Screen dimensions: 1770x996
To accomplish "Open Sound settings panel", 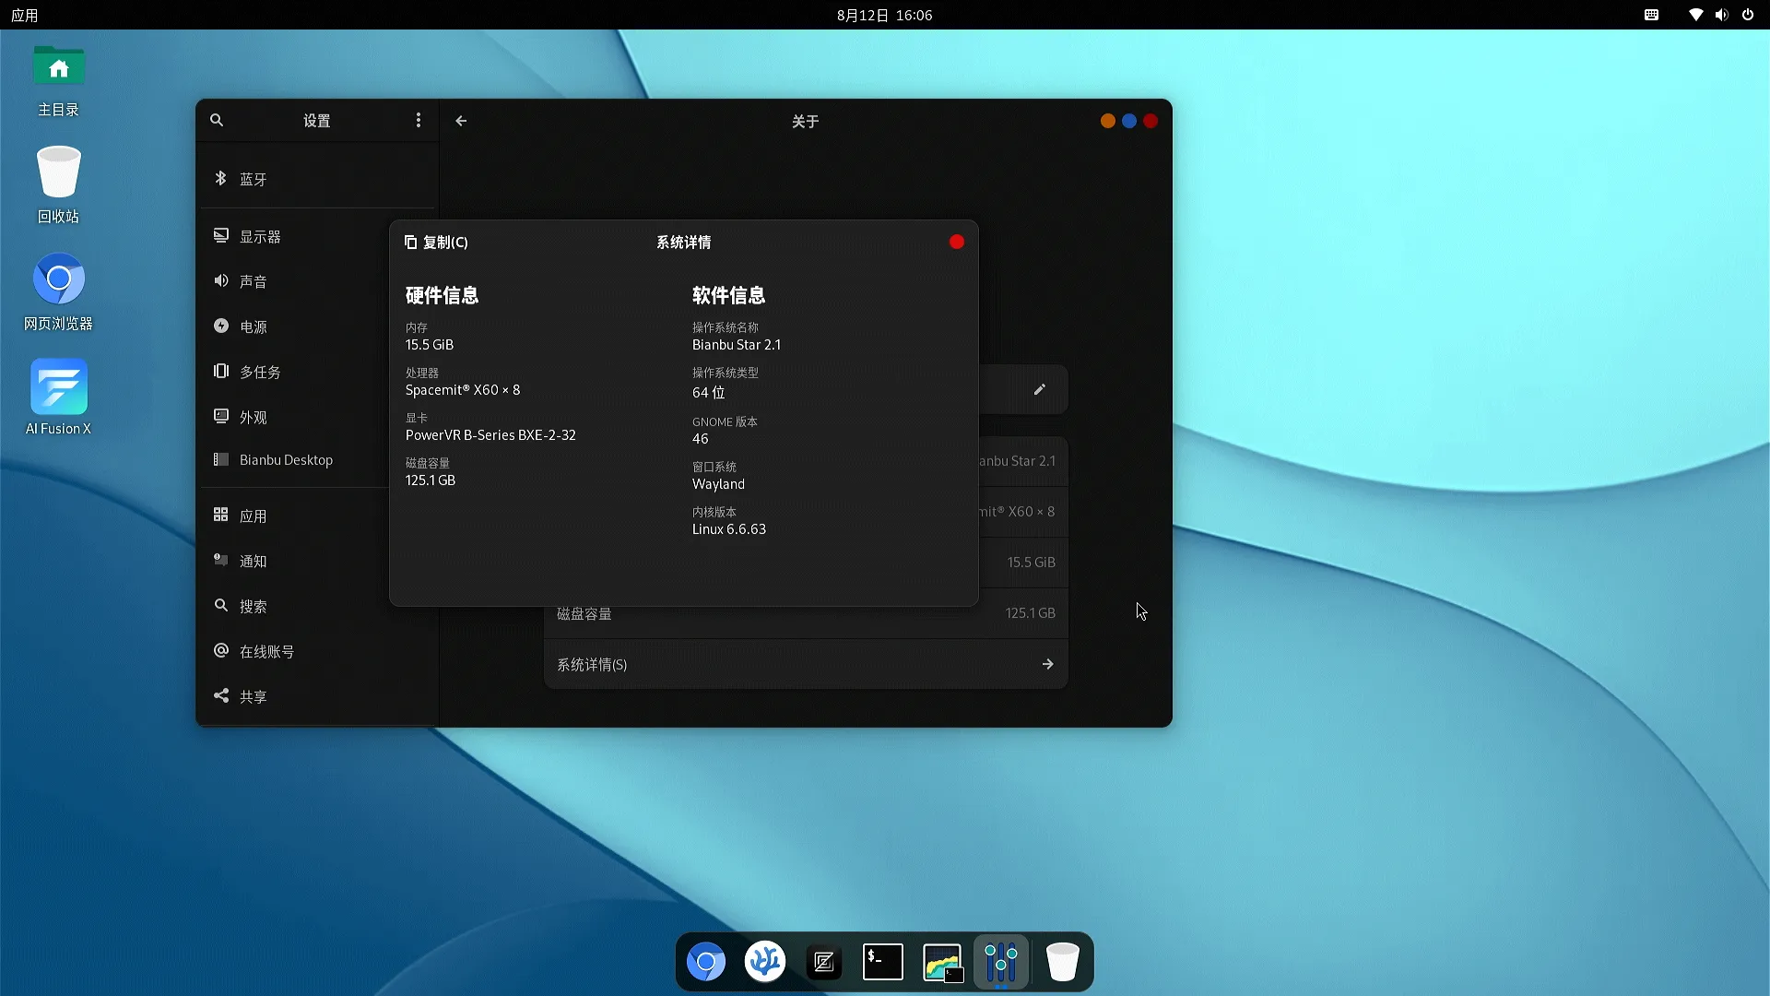I will [x=253, y=281].
